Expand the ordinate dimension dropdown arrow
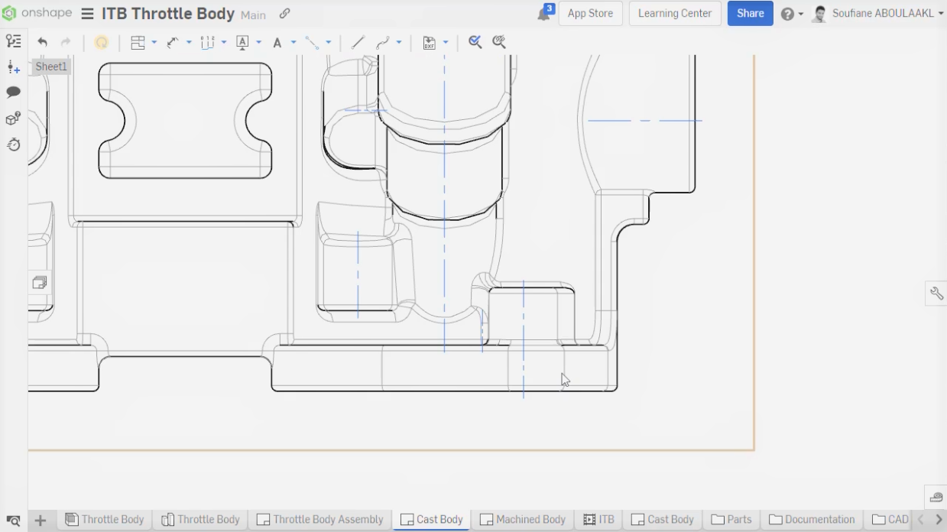The width and height of the screenshot is (947, 532). point(223,43)
